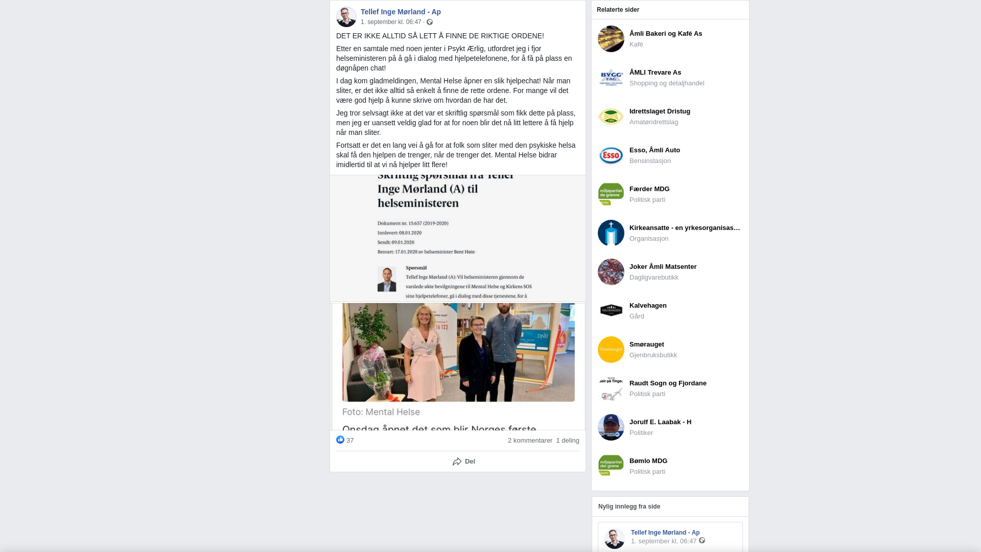
Task: Open Raudt Sogn og Fjordane page
Action: coord(668,383)
